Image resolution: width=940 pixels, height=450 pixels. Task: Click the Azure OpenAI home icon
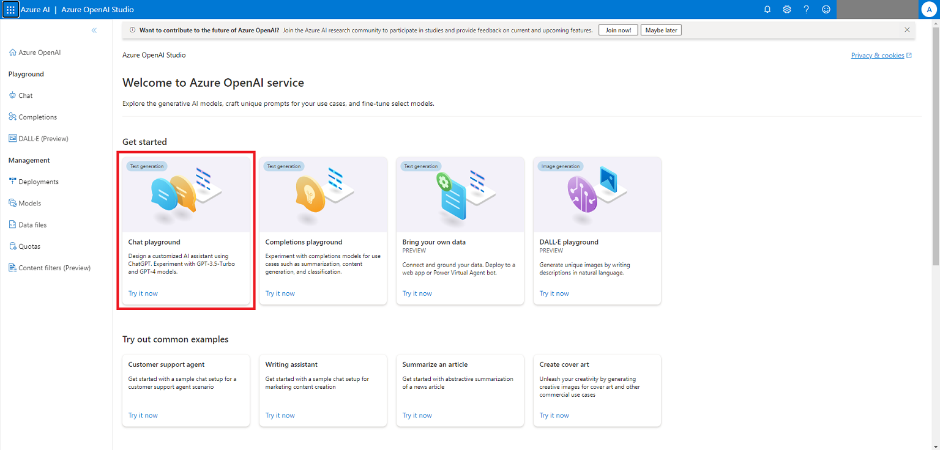pos(13,53)
